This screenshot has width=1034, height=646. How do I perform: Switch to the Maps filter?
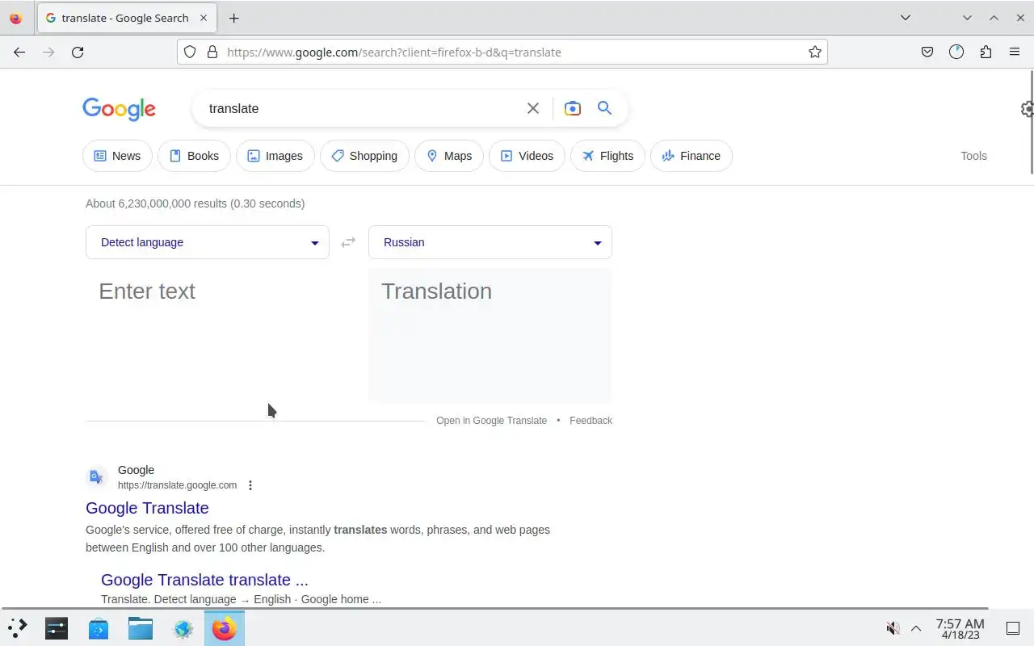449,156
